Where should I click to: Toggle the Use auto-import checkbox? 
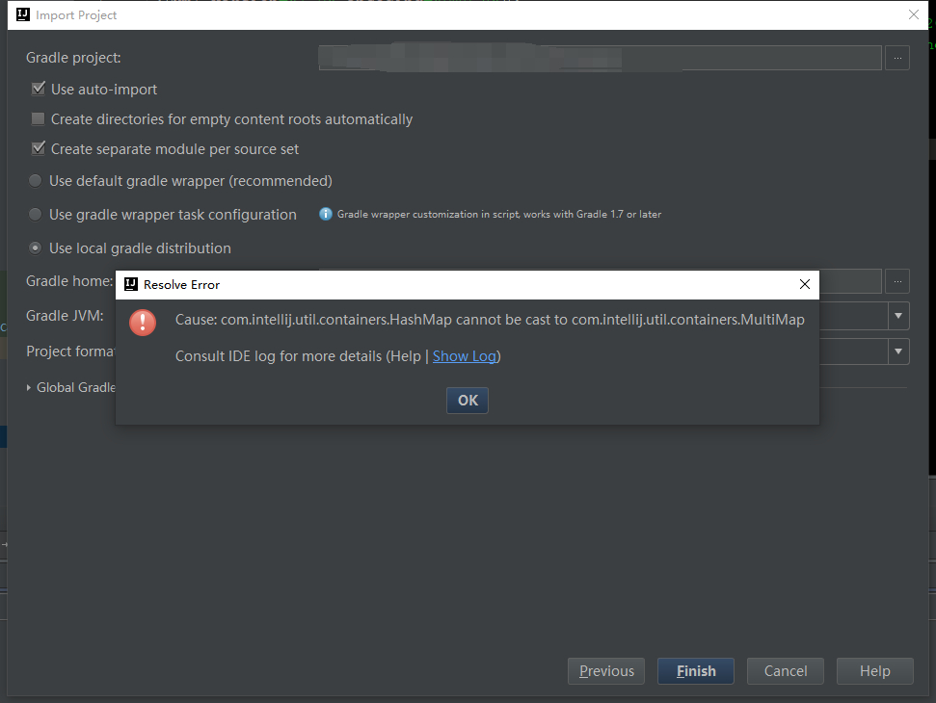pos(39,90)
